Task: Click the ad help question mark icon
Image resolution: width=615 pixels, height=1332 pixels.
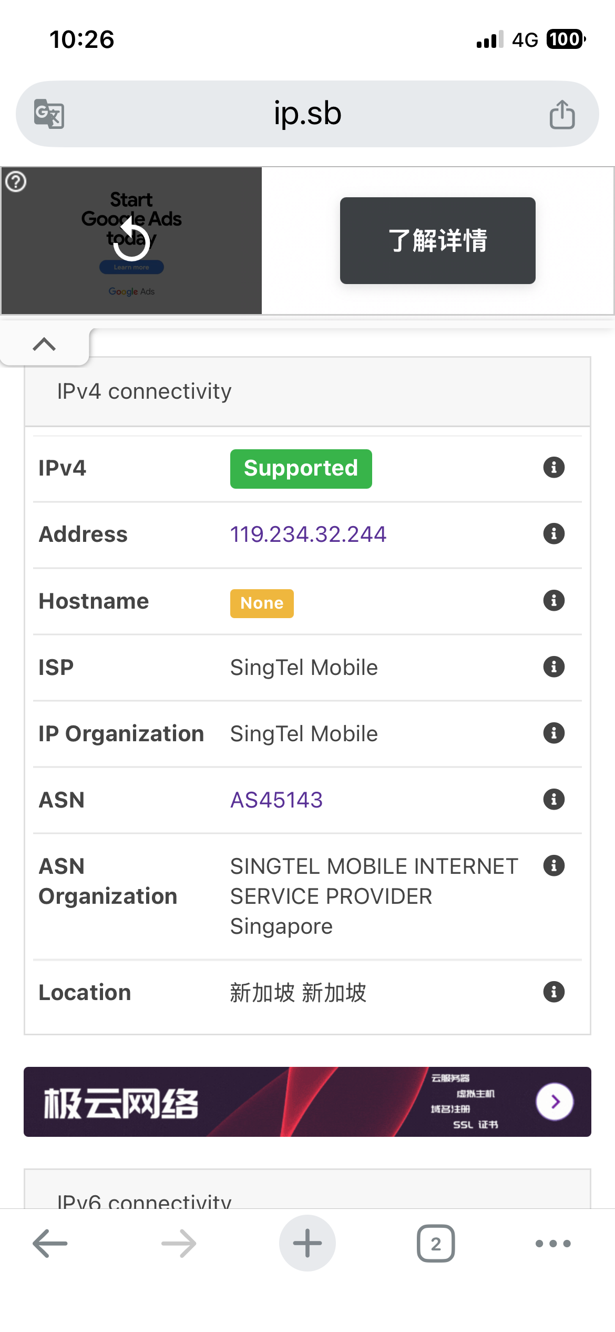Action: click(x=16, y=182)
